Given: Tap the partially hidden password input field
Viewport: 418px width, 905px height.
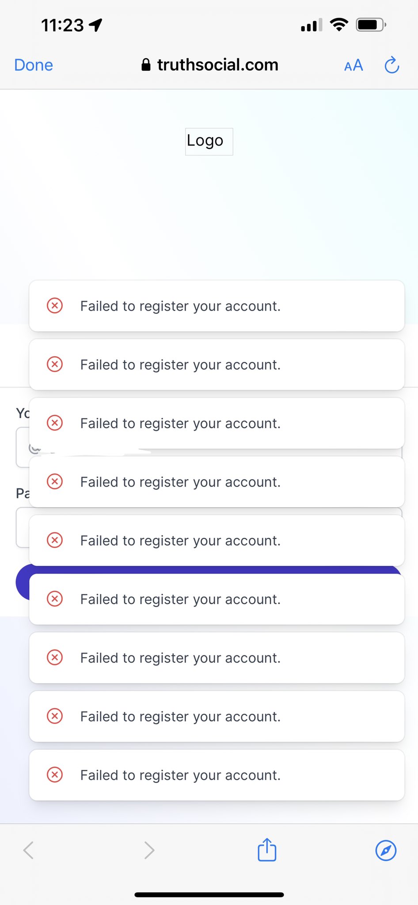Looking at the screenshot, I should [22, 528].
